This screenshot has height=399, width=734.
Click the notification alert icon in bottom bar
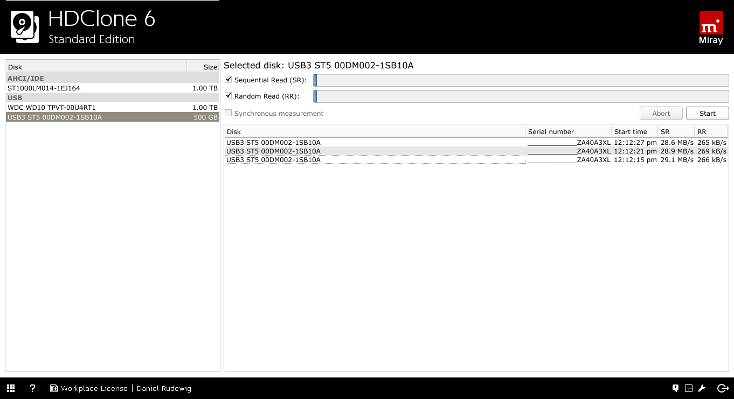coord(675,388)
